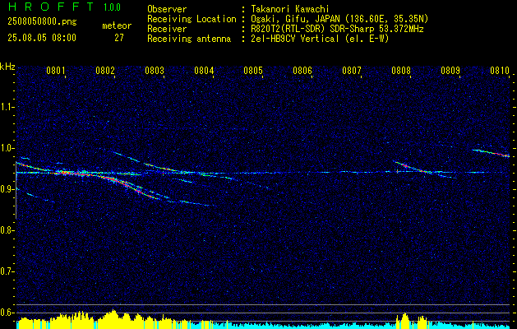The height and width of the screenshot is (329, 517).
Task: Click the date stamp 25.08.05 08:00
Action: point(42,38)
